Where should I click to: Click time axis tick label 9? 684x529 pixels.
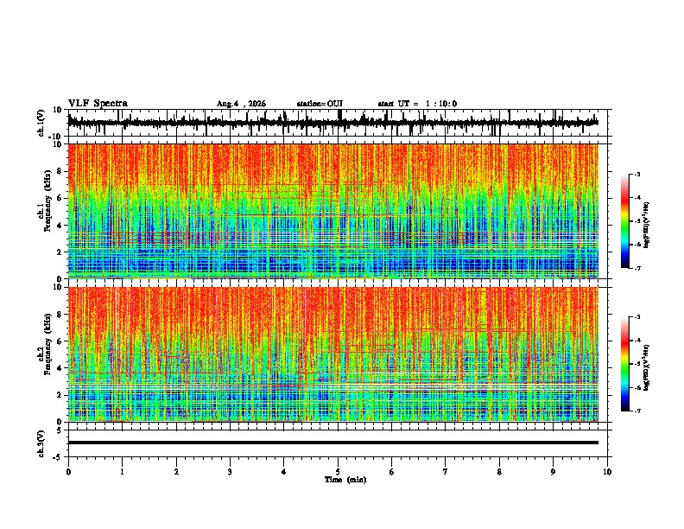pyautogui.click(x=553, y=472)
